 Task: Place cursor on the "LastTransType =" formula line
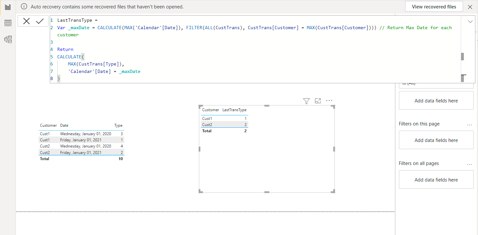click(x=77, y=20)
